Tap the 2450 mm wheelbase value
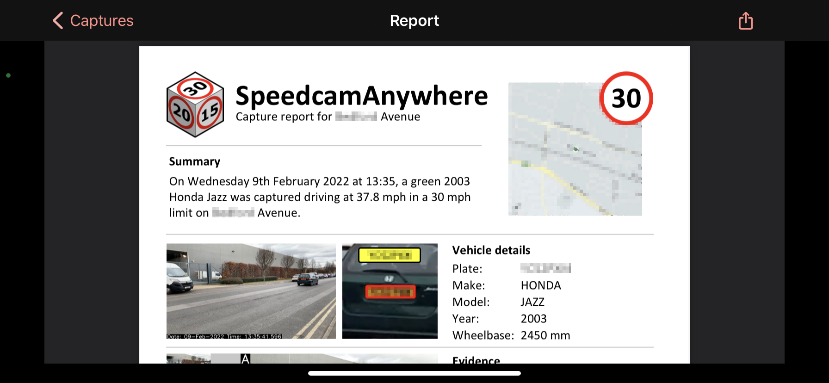This screenshot has width=829, height=383. pos(545,335)
